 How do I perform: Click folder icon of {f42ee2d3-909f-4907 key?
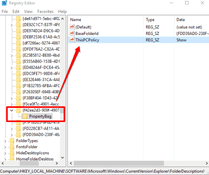[x=19, y=110]
